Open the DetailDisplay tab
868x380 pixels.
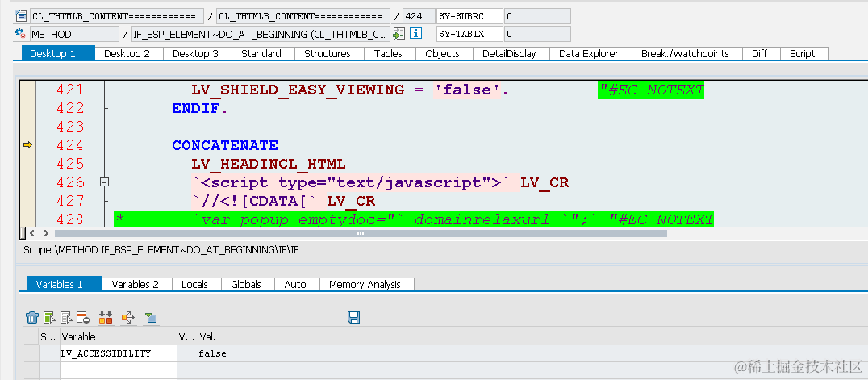point(511,54)
